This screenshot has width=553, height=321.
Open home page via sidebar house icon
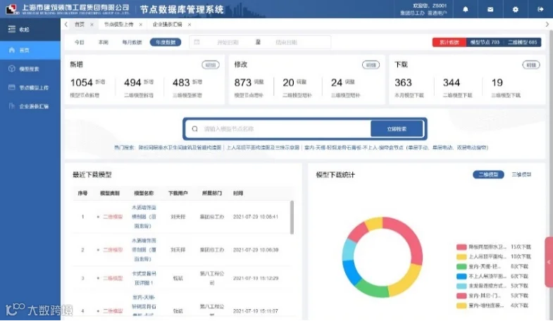[12, 50]
